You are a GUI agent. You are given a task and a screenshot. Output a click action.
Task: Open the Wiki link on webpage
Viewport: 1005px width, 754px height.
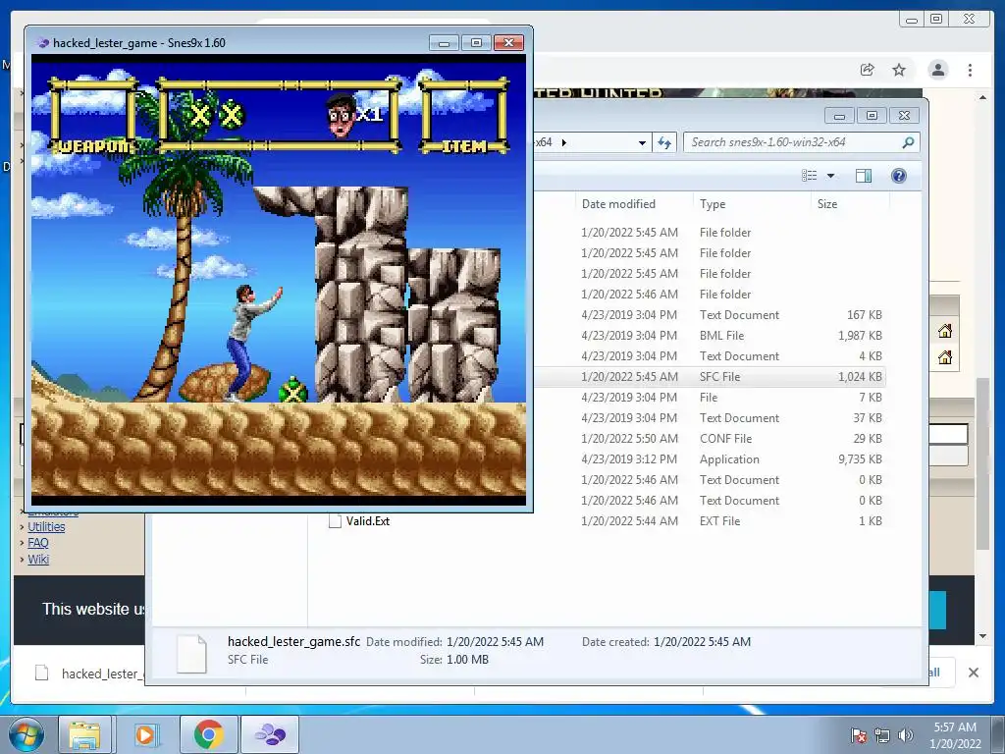point(38,559)
